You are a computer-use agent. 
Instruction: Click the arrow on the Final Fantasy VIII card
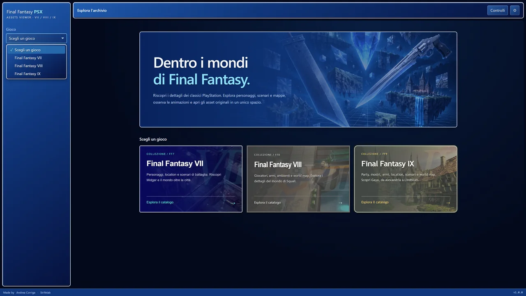point(340,203)
